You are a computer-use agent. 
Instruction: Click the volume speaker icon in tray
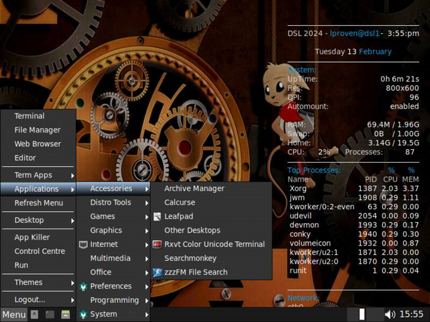point(390,314)
